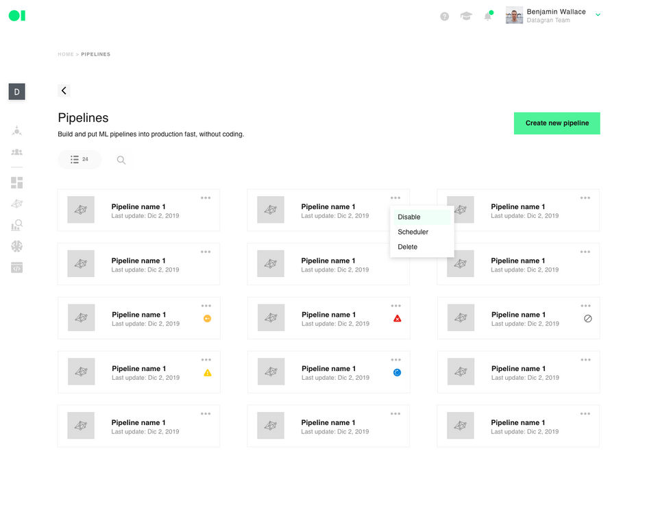Image resolution: width=658 pixels, height=506 pixels.
Task: Open three-dot menu on bottom-right pipeline card
Action: coord(585,414)
